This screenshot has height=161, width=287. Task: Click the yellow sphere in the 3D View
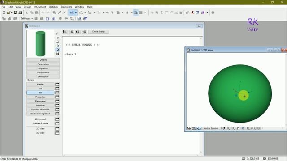(x=244, y=95)
